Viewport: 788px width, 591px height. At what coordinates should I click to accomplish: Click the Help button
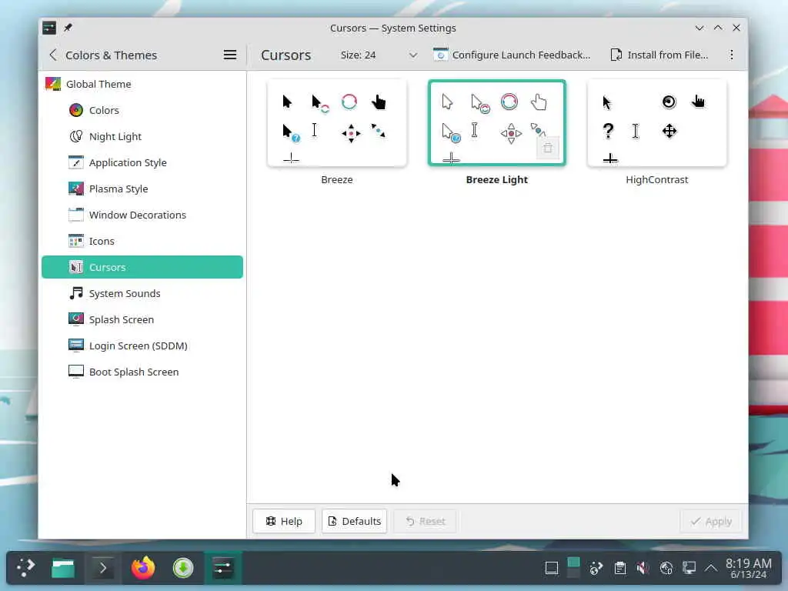click(284, 521)
